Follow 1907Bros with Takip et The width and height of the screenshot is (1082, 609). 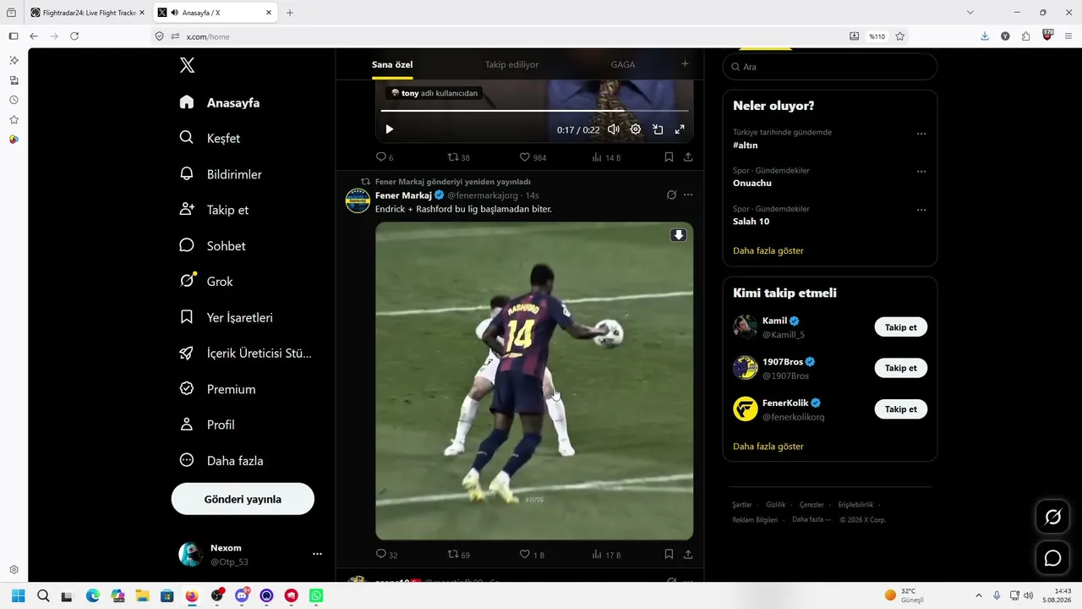pos(900,368)
